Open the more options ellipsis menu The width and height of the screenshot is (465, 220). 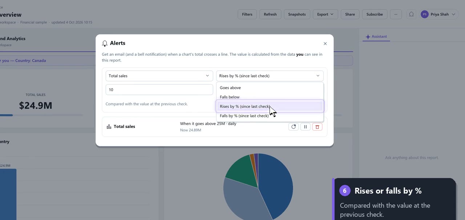click(396, 14)
